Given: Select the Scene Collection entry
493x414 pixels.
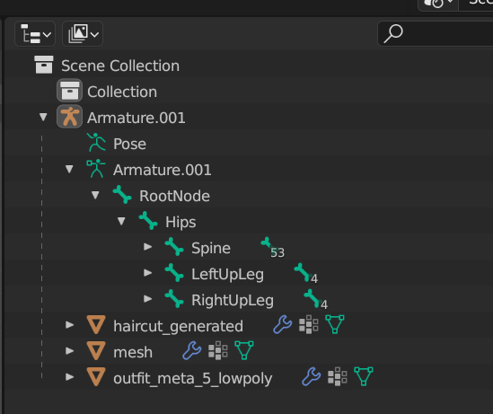Looking at the screenshot, I should click(x=120, y=66).
